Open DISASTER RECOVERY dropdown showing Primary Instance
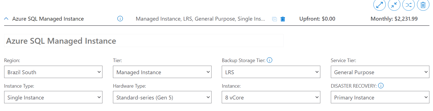433x111 pixels. 380,98
